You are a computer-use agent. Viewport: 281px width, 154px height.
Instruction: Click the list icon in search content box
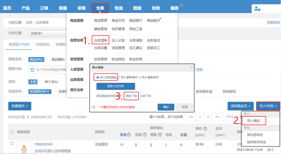pyautogui.click(x=32, y=70)
